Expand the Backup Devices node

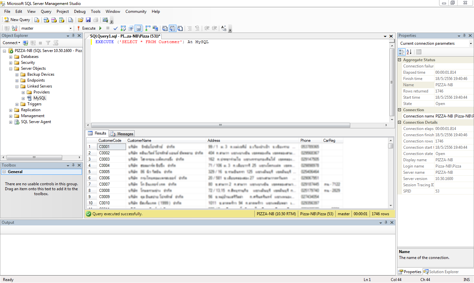[17, 75]
